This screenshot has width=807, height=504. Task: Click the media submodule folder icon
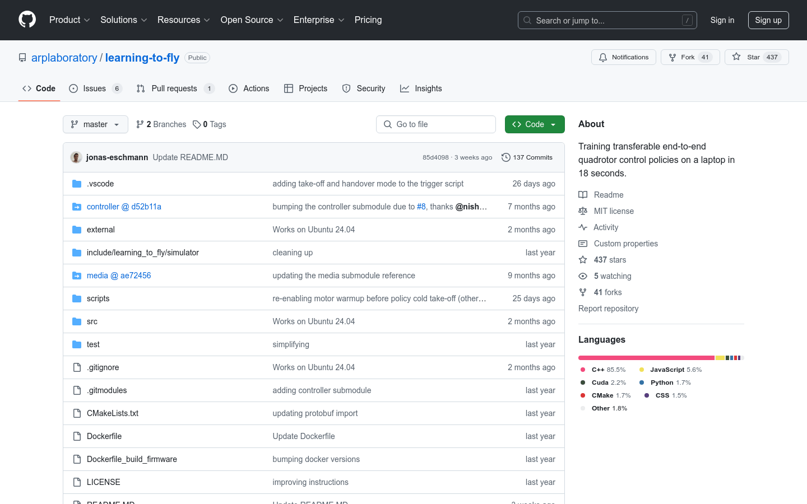[77, 276]
